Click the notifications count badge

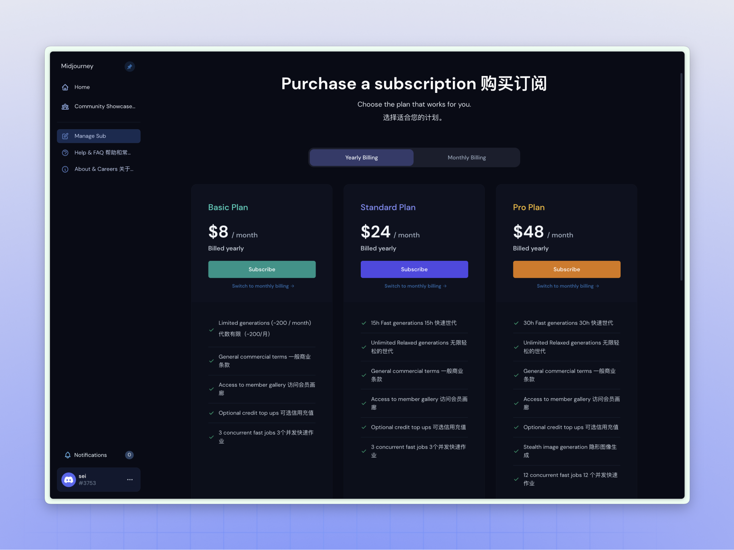pyautogui.click(x=129, y=455)
